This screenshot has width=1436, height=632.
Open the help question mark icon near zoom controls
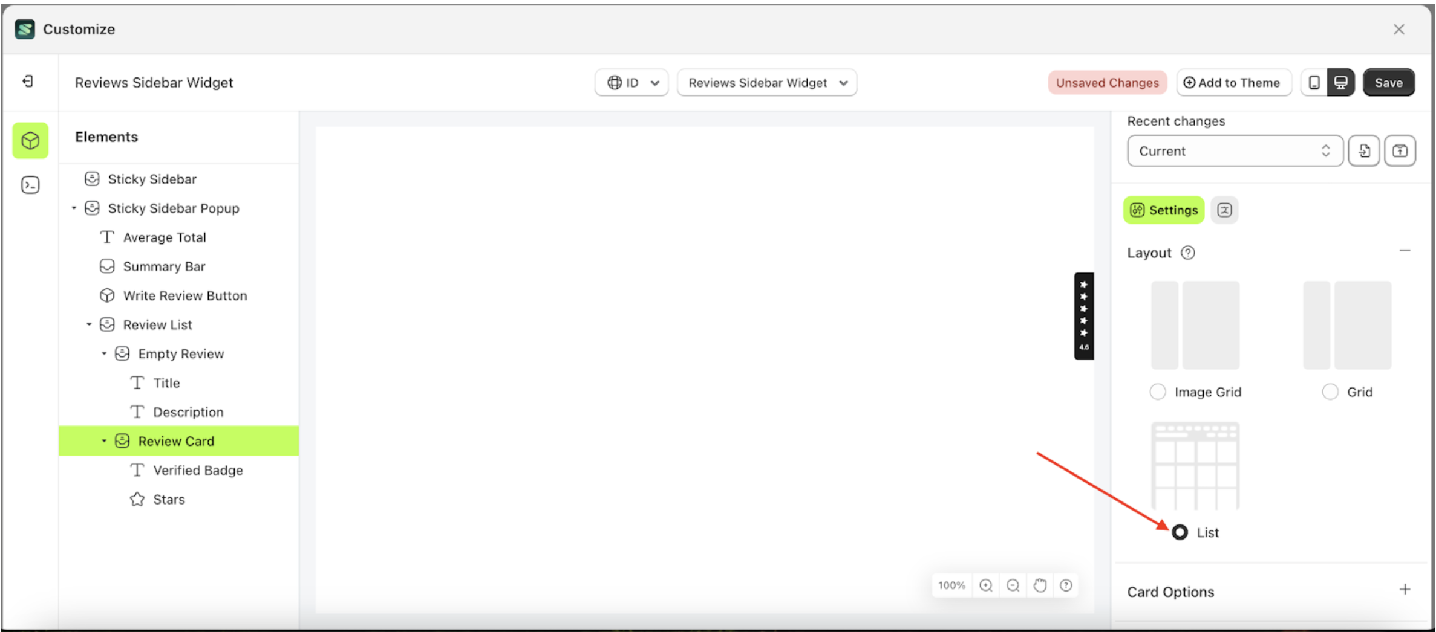(x=1066, y=585)
